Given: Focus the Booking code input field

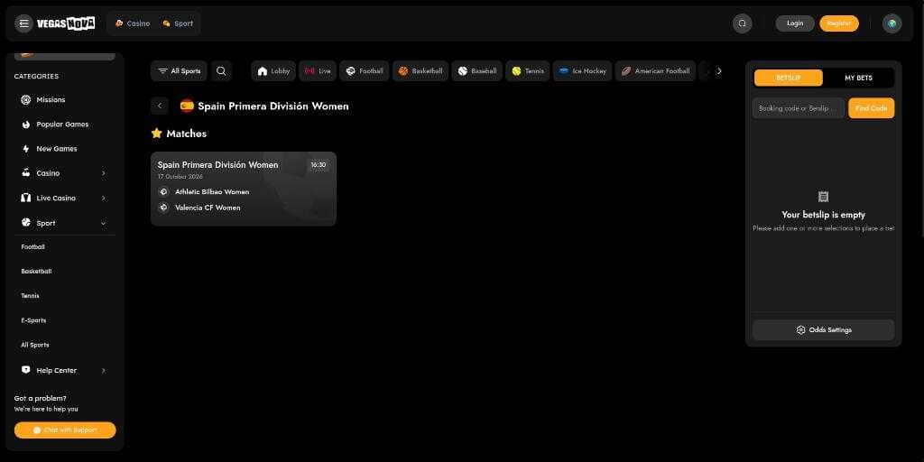Looking at the screenshot, I should (x=799, y=108).
